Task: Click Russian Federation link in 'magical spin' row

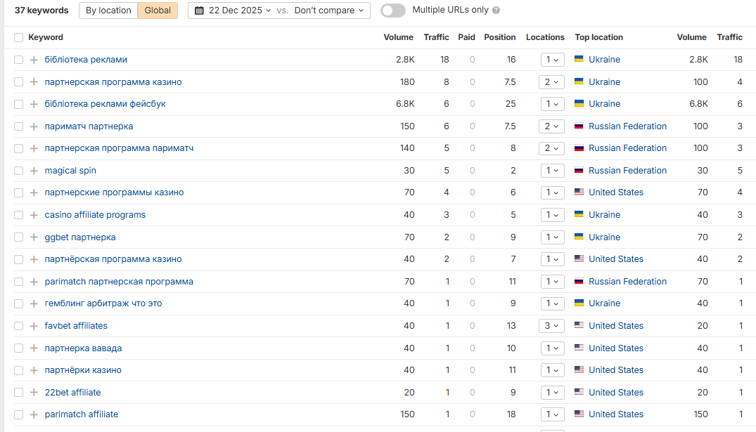Action: pyautogui.click(x=627, y=171)
